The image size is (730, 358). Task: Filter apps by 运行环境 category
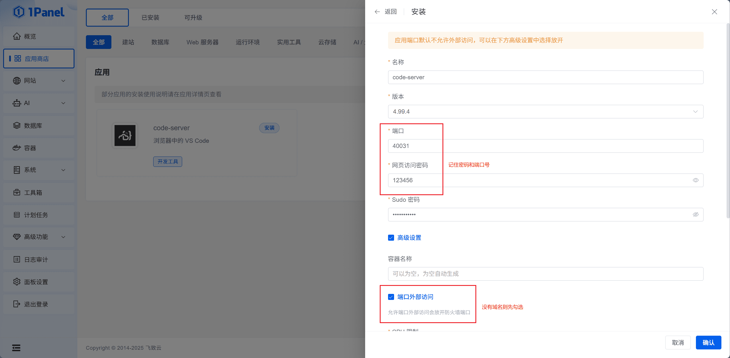coord(248,42)
